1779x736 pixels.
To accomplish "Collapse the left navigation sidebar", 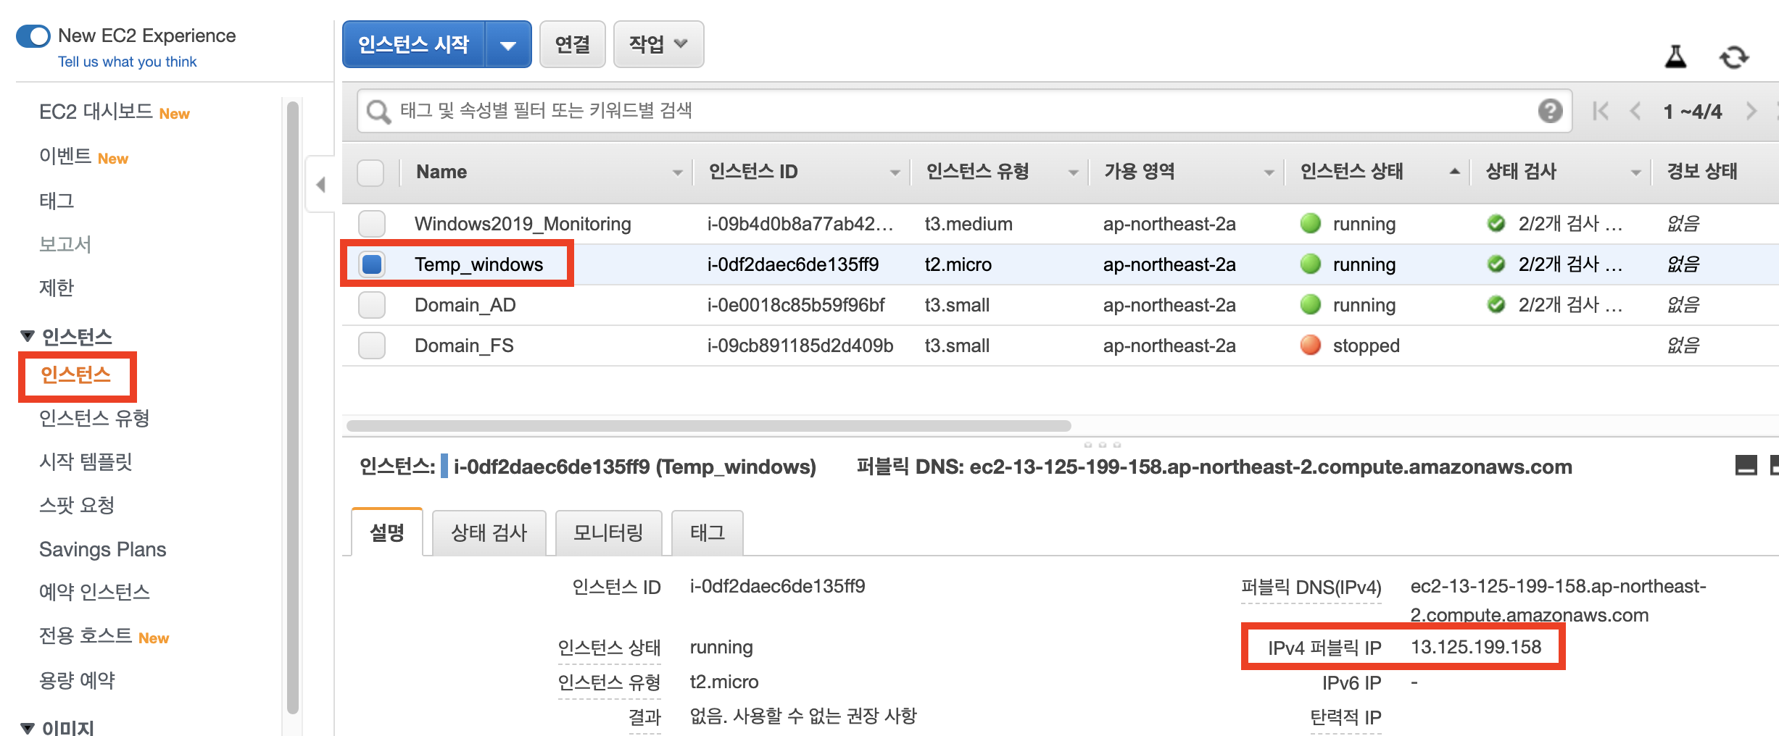I will pos(320,184).
